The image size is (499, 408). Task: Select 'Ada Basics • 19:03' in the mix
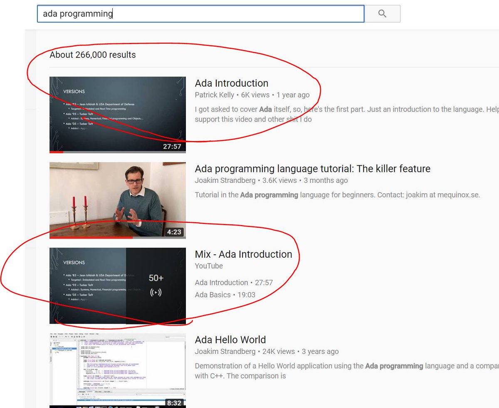[225, 295]
